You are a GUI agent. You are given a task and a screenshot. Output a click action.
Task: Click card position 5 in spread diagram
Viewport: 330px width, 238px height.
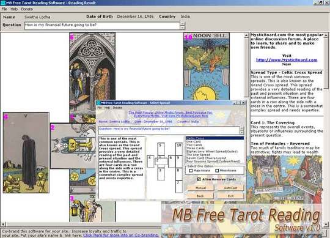(x=161, y=149)
